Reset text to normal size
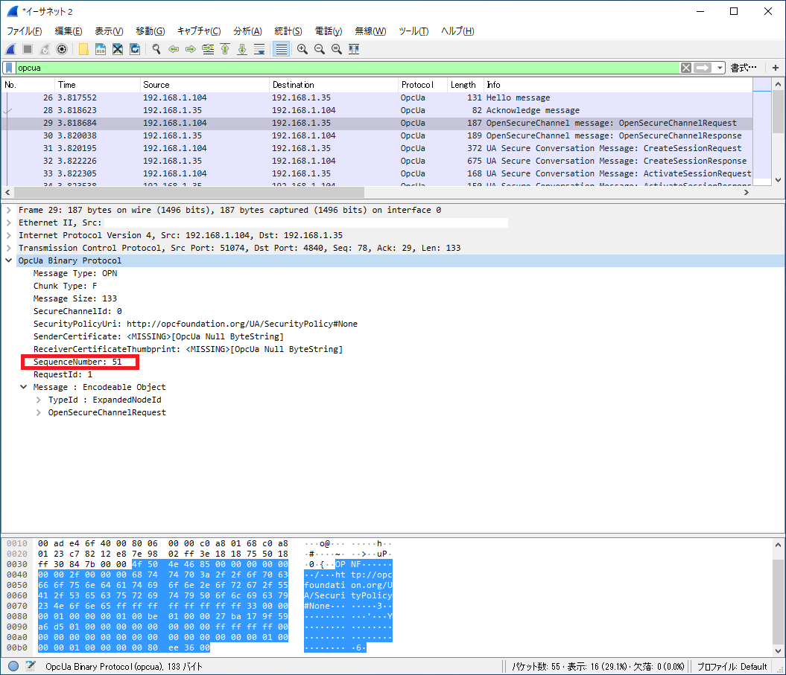The height and width of the screenshot is (675, 786). click(x=336, y=49)
